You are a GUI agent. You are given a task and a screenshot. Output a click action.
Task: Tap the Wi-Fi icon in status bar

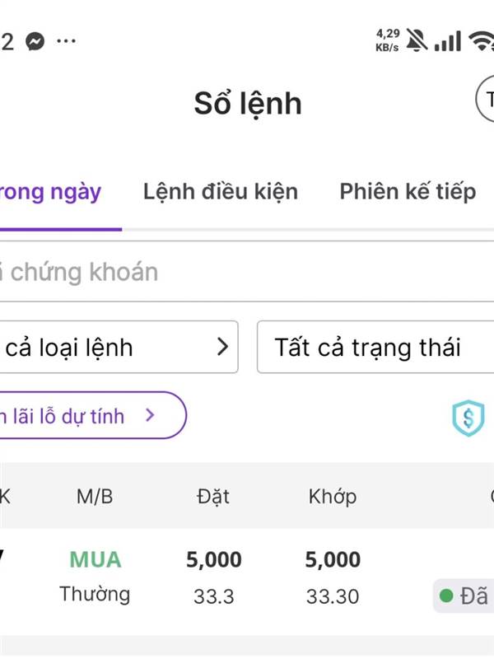482,40
